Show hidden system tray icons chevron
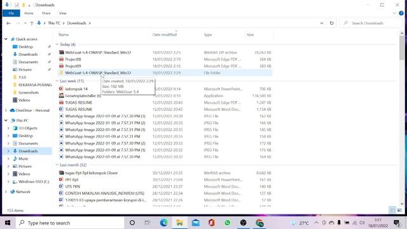The height and width of the screenshot is (229, 407). (316, 223)
